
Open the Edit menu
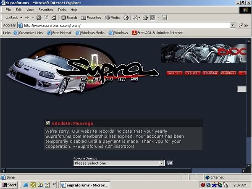coord(18,10)
